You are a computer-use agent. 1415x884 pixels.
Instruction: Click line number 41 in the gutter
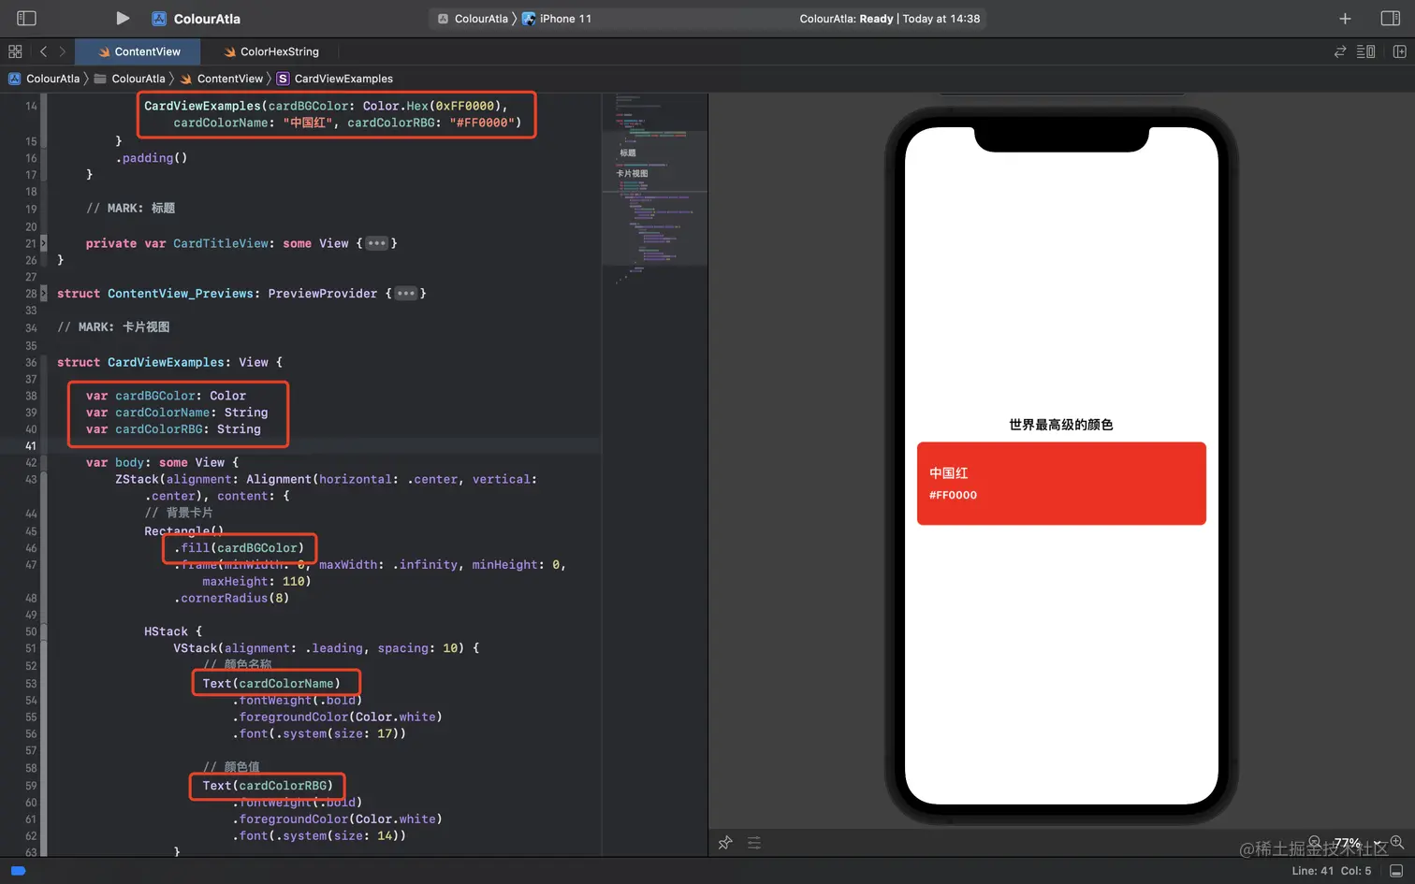(x=31, y=446)
